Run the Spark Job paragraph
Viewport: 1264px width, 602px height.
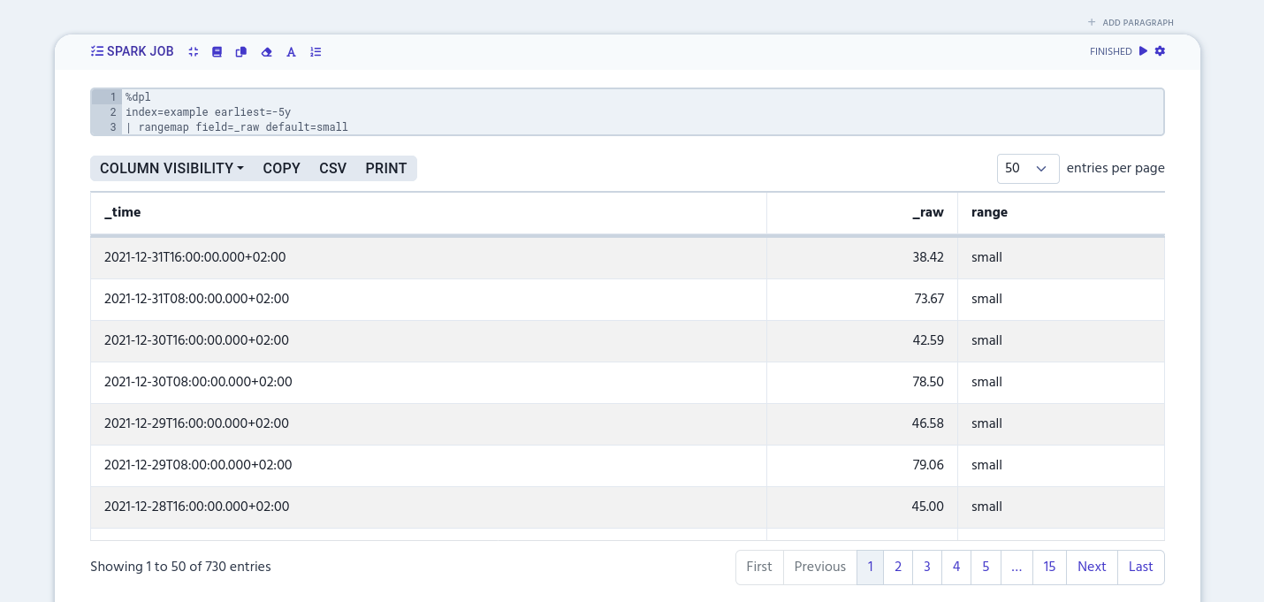coord(1143,51)
